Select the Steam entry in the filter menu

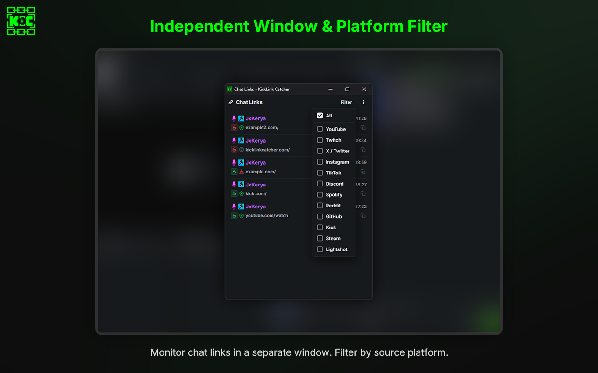pyautogui.click(x=332, y=238)
